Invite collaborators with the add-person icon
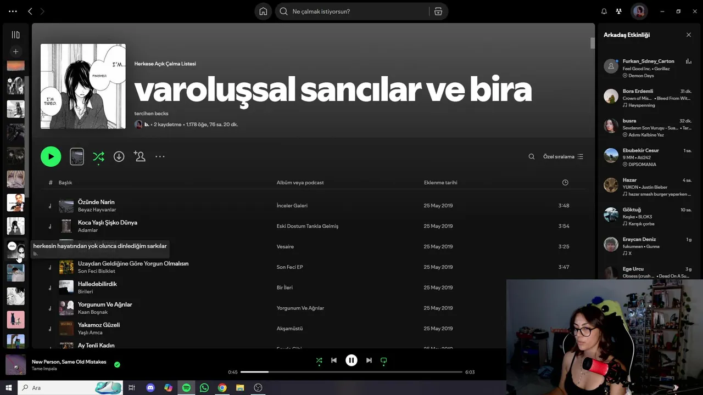Viewport: 703px width, 395px height. pos(140,156)
